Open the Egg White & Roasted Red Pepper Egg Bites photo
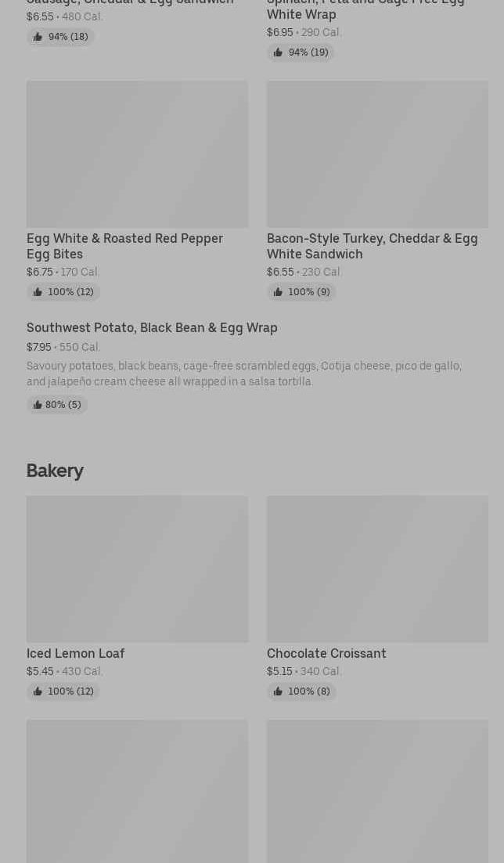 (137, 154)
